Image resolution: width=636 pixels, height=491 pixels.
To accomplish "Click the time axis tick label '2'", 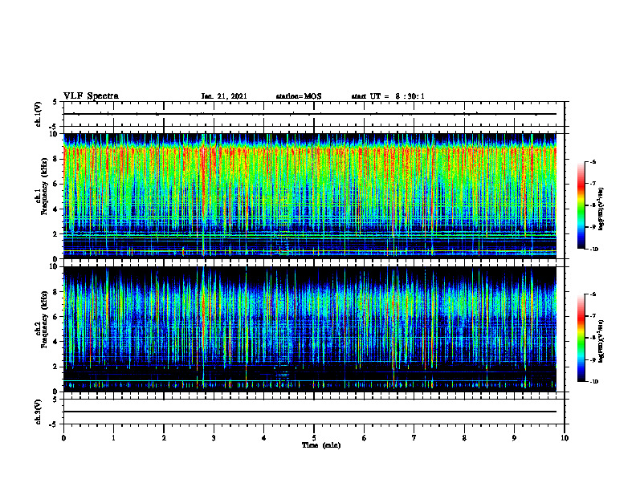I will click(x=164, y=438).
